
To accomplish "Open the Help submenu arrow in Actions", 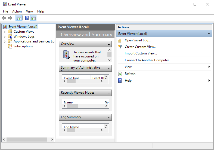I will (x=209, y=81).
